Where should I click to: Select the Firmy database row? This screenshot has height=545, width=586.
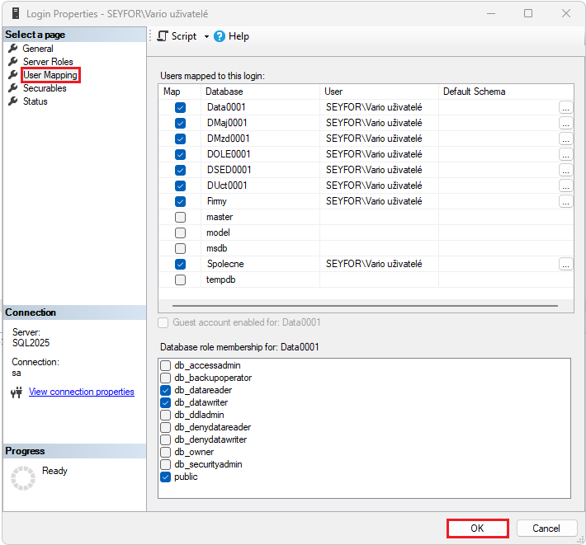(217, 201)
